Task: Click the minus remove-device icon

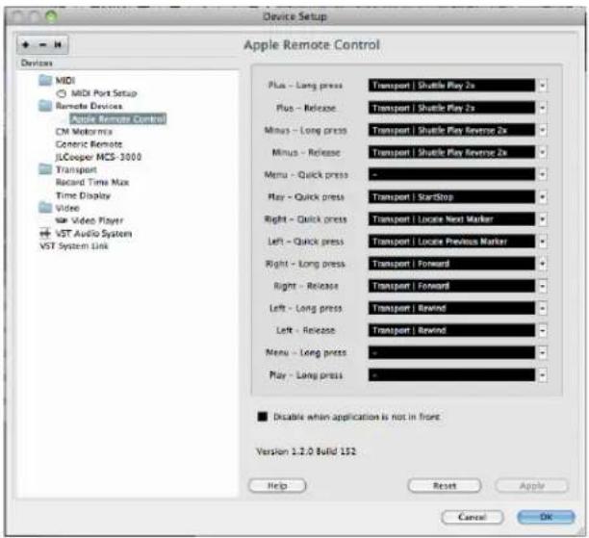Action: point(42,45)
